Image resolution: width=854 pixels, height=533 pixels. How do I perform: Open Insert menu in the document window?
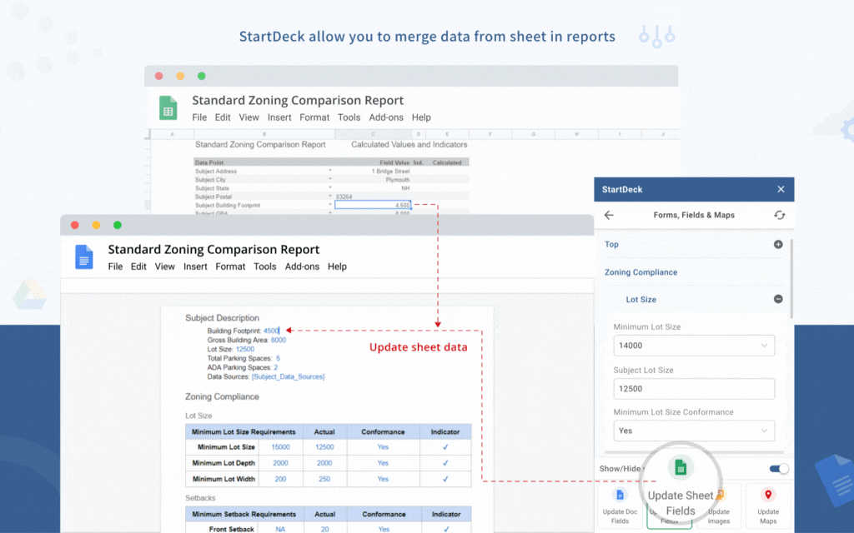point(195,266)
